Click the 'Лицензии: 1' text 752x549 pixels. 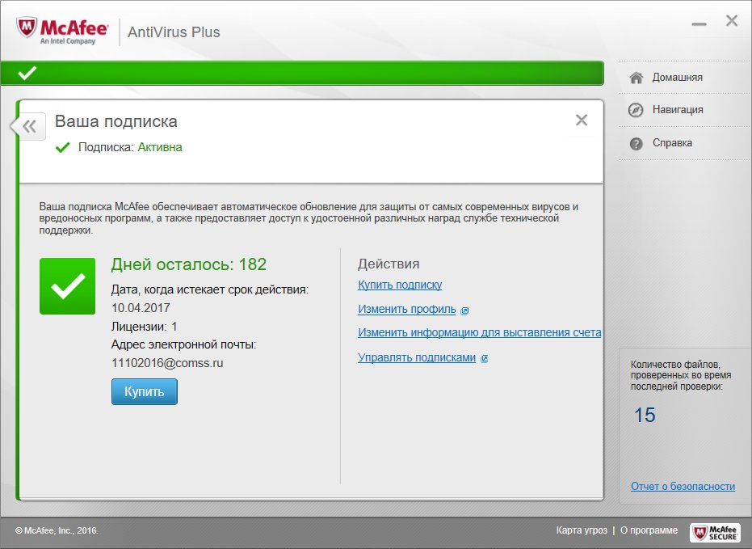[144, 327]
